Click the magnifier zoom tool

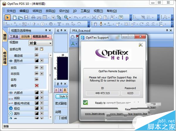[x=66, y=17]
